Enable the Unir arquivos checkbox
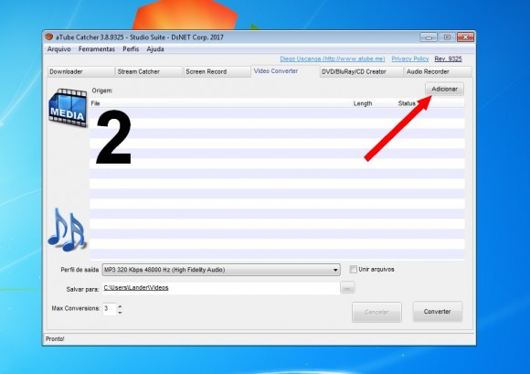 coord(354,270)
